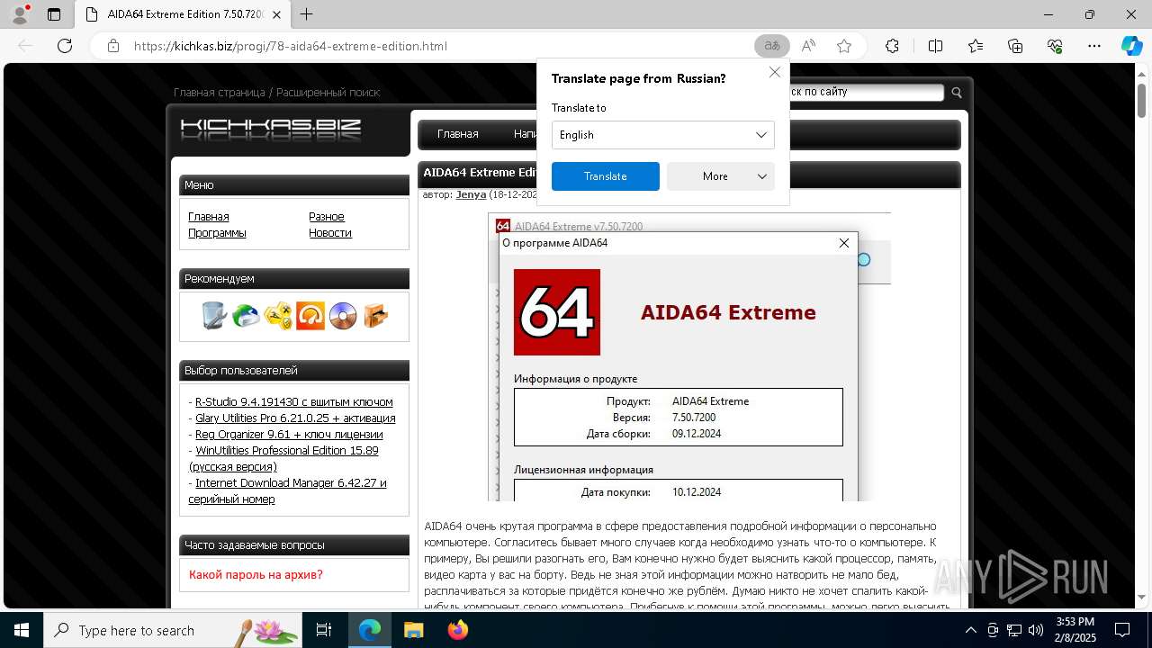Viewport: 1152px width, 648px height.
Task: Open Edge Settings and more menu
Action: pos(1094,46)
